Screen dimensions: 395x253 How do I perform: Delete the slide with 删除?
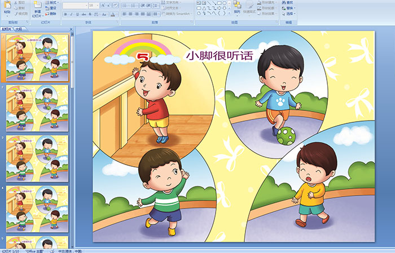[51, 14]
